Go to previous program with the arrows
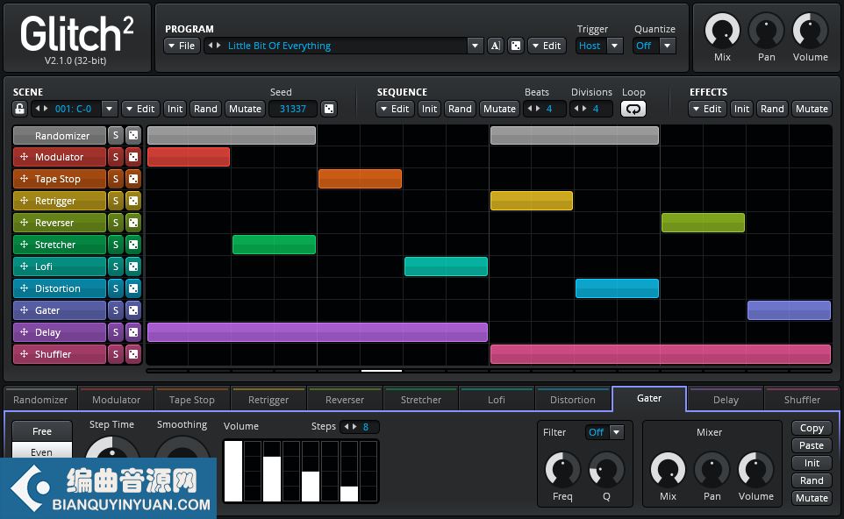This screenshot has width=844, height=519. pyautogui.click(x=211, y=46)
